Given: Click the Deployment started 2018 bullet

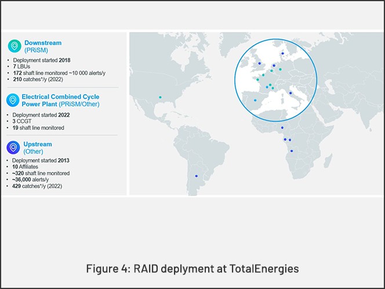Looking at the screenshot, I should [x=42, y=60].
